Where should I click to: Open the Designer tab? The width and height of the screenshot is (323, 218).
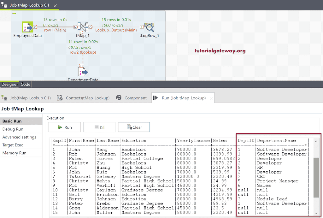click(x=9, y=84)
